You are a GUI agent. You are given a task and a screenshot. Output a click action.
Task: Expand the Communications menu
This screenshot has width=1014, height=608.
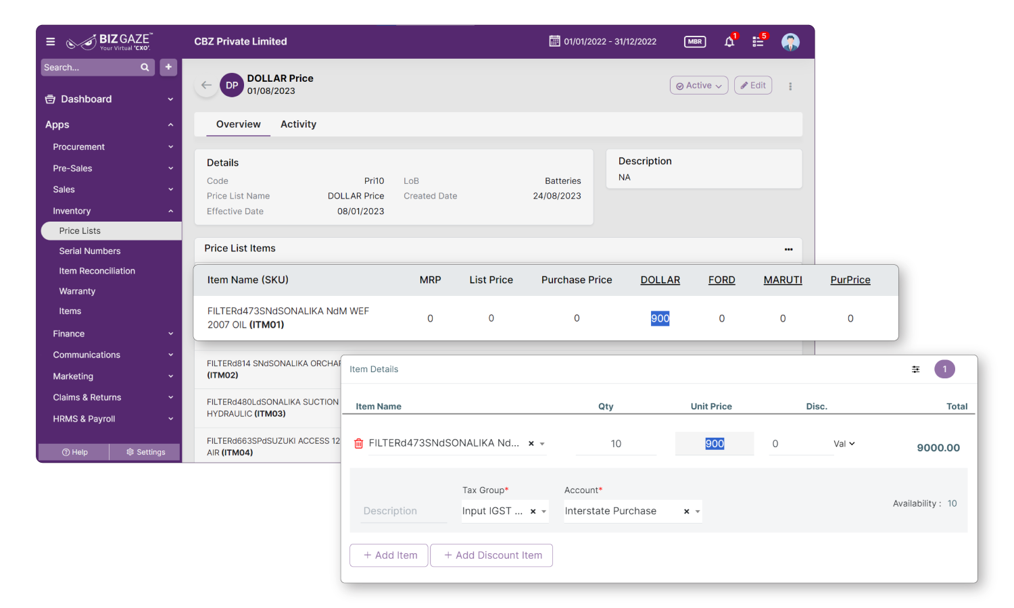pyautogui.click(x=170, y=355)
